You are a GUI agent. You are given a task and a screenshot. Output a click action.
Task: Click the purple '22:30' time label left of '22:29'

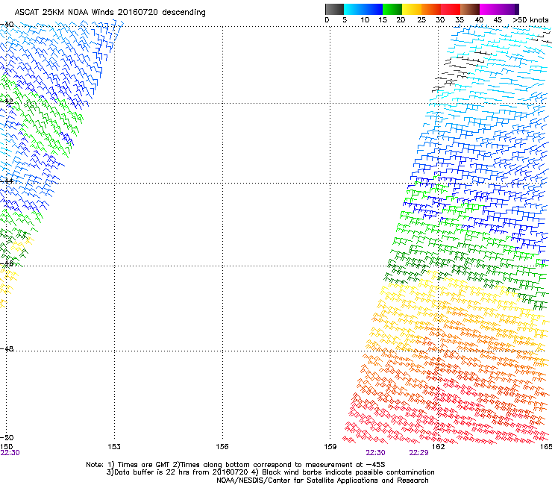coord(375,453)
